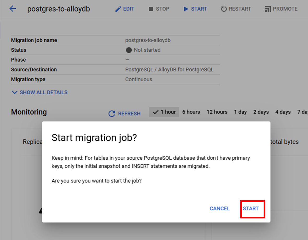Click the 'Start migration job?' dialog title

(x=94, y=138)
